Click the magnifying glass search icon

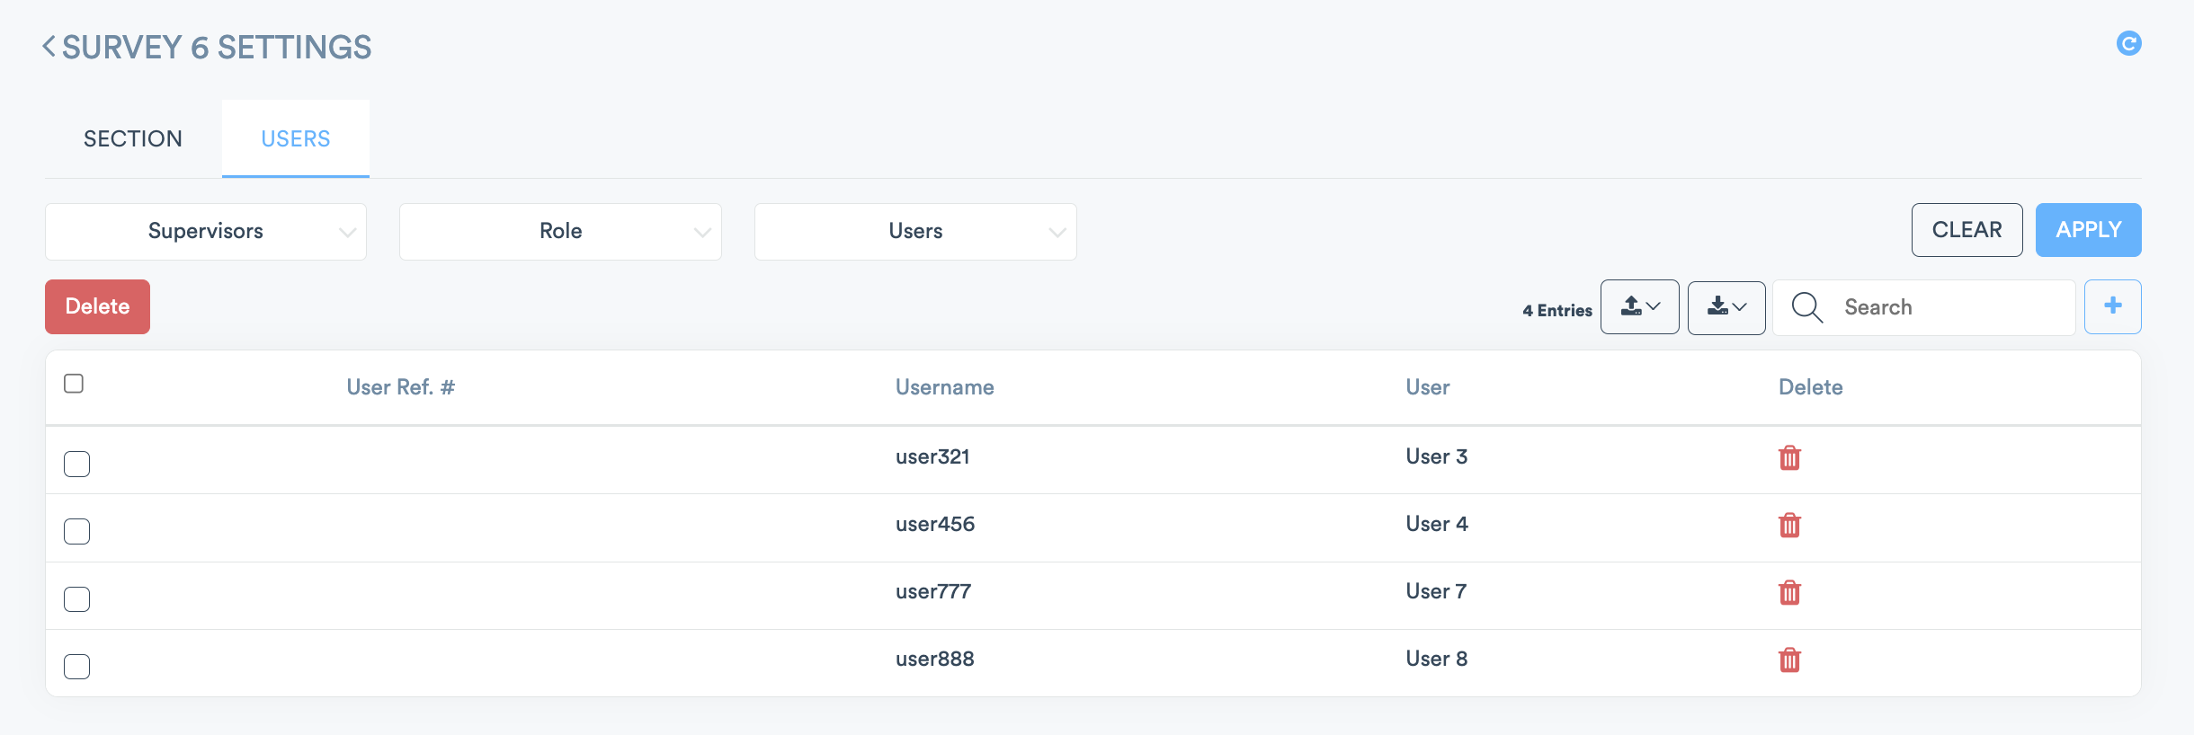[x=1806, y=307]
